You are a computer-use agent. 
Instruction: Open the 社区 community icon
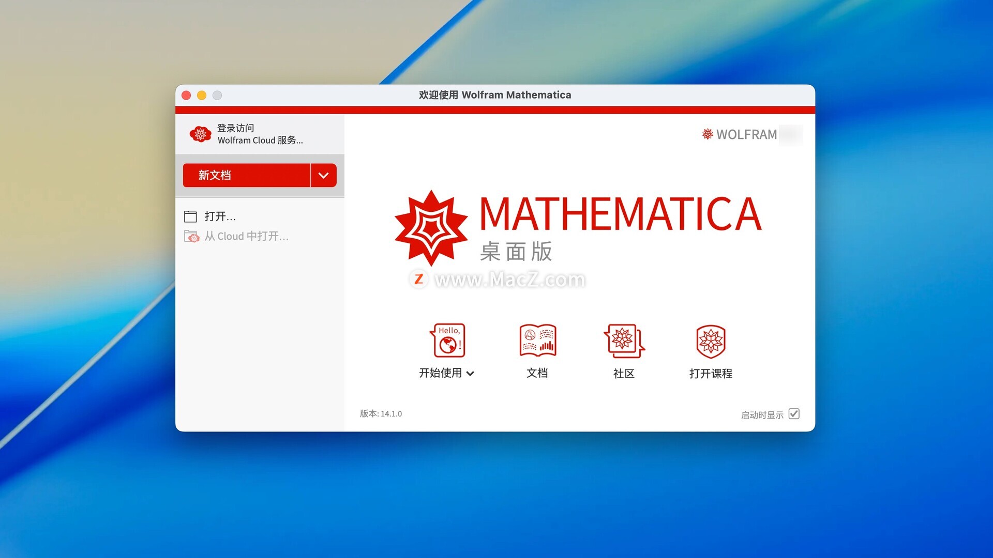[624, 341]
